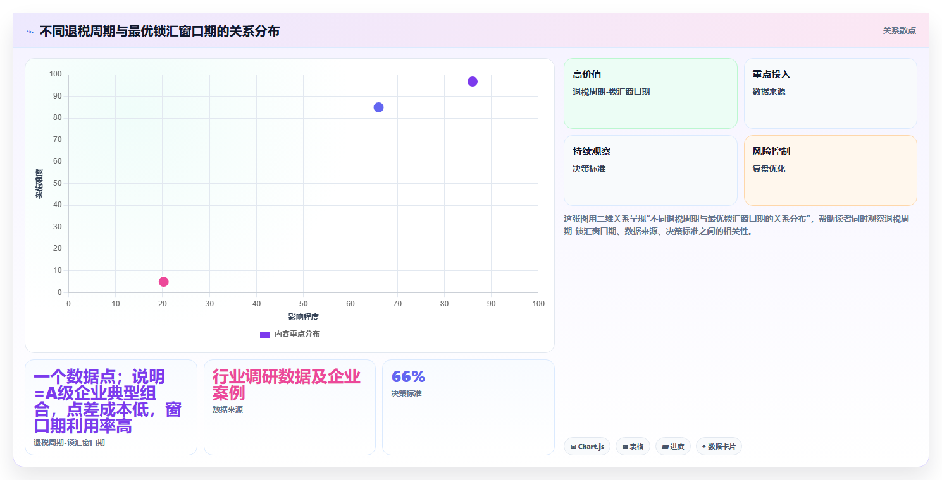Click the 关系散点 label in header
Viewport: 942px width, 480px height.
[x=899, y=30]
